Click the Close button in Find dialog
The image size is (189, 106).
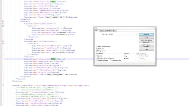(146, 49)
